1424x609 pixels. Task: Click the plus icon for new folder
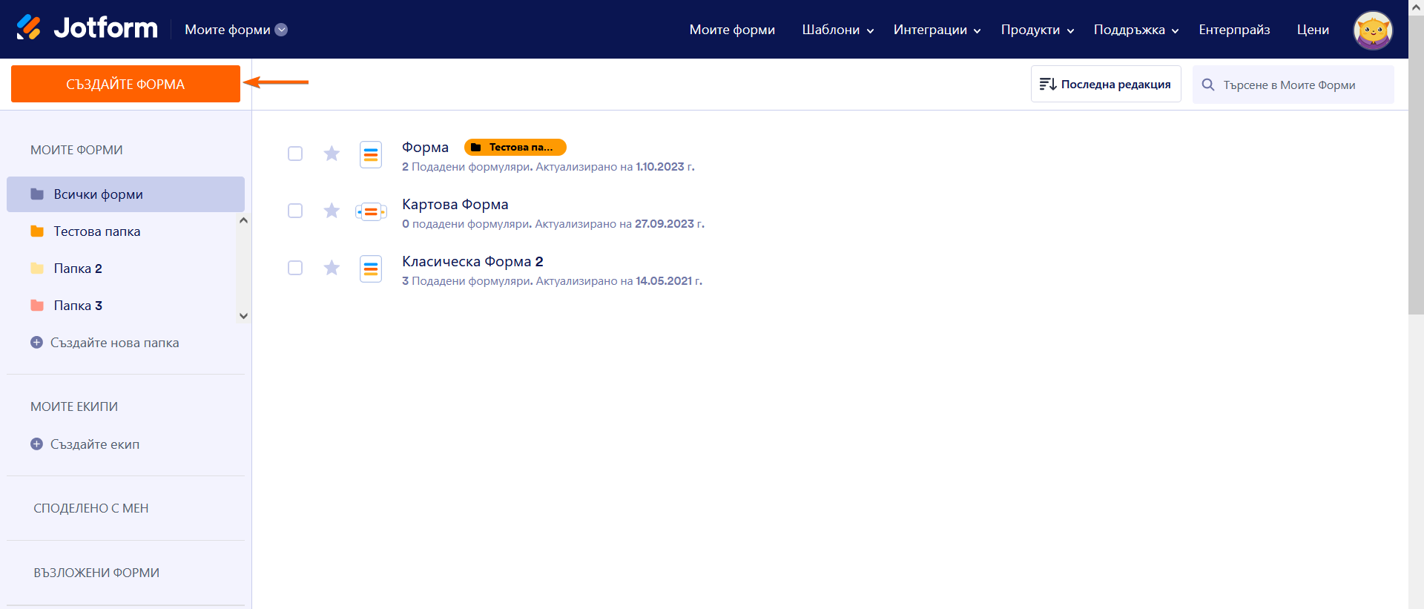(36, 343)
